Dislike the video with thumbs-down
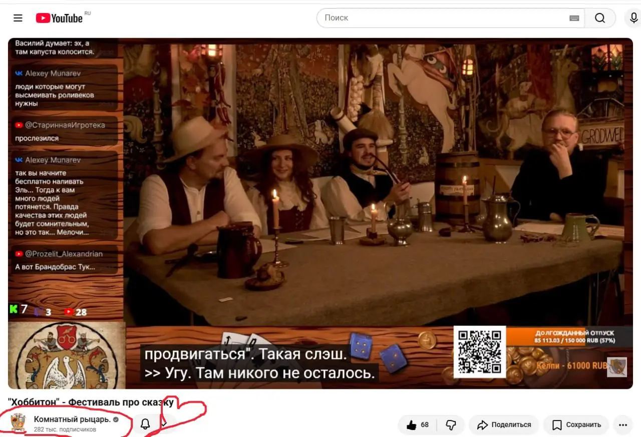Viewport: 641px width, 437px height. click(451, 425)
